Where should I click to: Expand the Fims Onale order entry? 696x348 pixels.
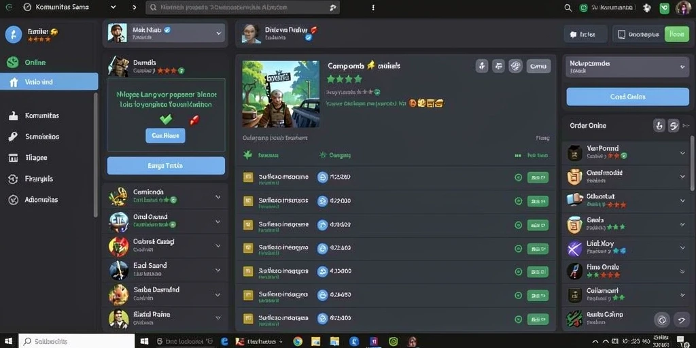click(x=682, y=271)
